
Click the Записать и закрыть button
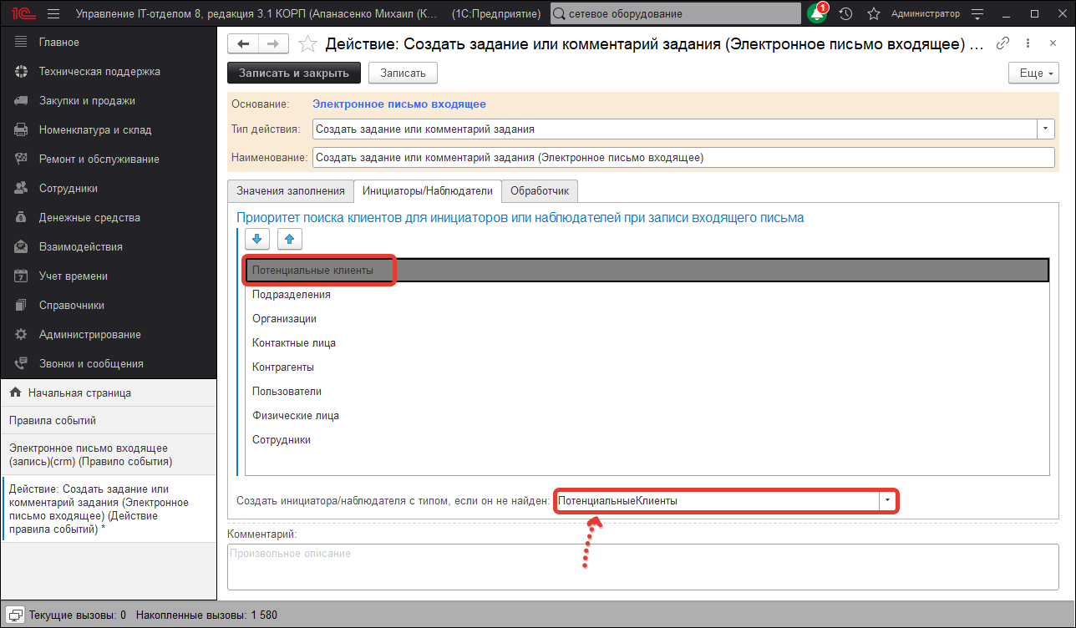(293, 73)
